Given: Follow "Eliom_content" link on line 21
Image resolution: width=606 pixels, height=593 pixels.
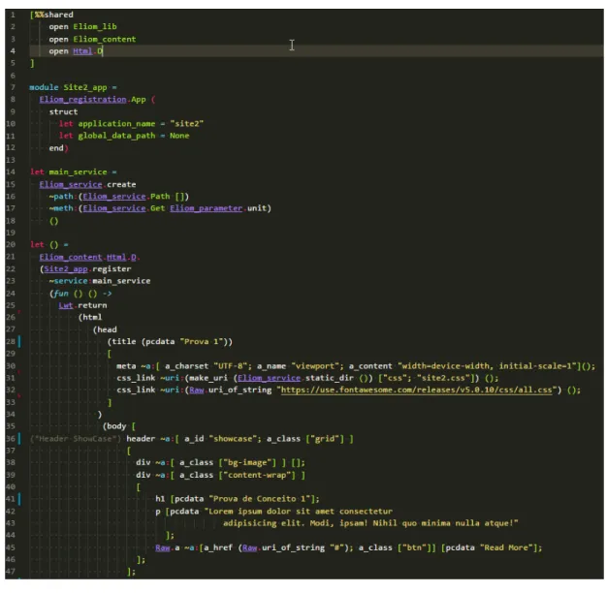Looking at the screenshot, I should point(71,257).
